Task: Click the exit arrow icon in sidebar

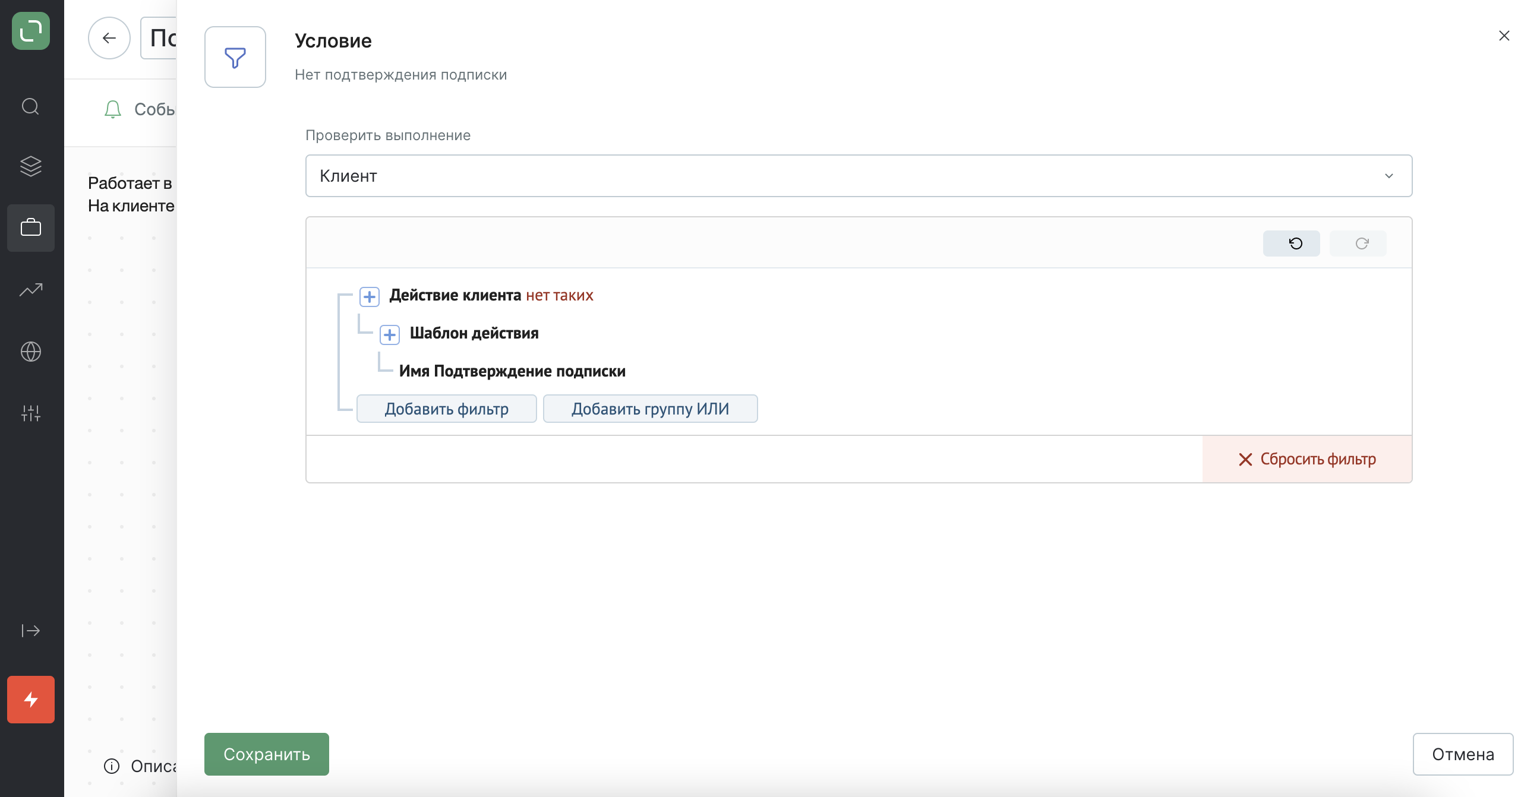Action: click(x=30, y=630)
